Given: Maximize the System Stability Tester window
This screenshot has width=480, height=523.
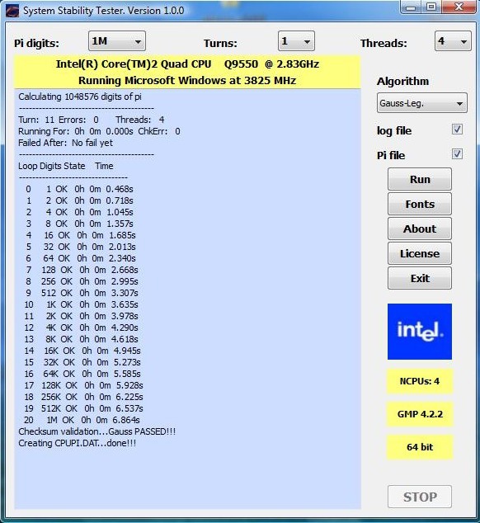Looking at the screenshot, I should click(x=431, y=7).
